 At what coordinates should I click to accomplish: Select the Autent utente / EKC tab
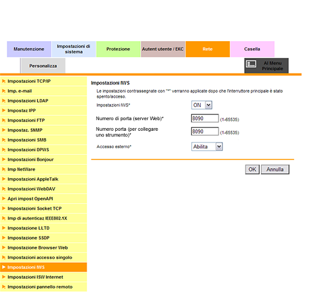pos(163,49)
